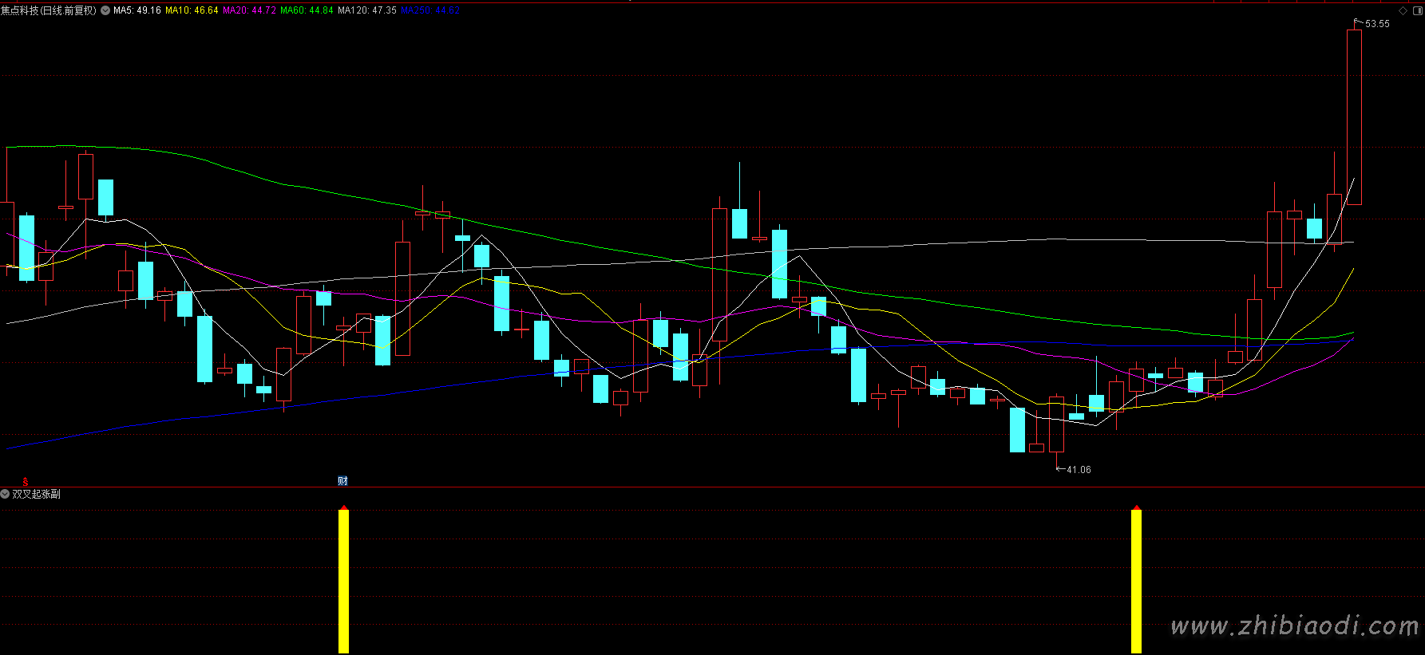Expand the dropdown beside 焦点科技 title

pyautogui.click(x=105, y=10)
